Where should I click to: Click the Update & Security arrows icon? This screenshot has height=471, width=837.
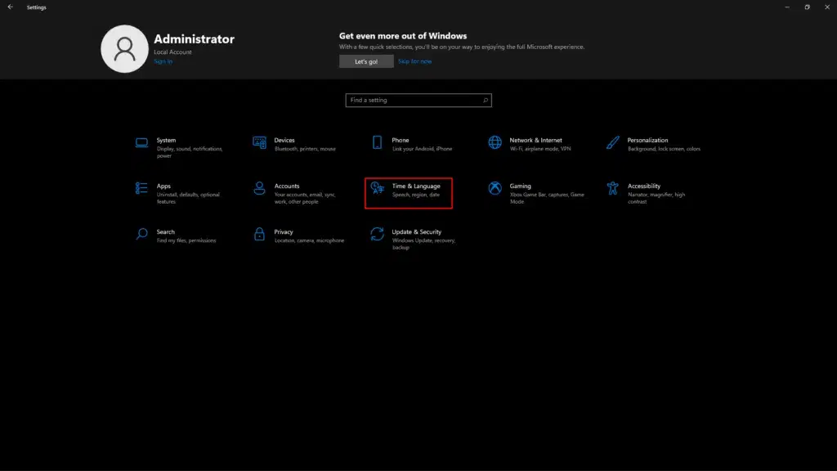(378, 235)
